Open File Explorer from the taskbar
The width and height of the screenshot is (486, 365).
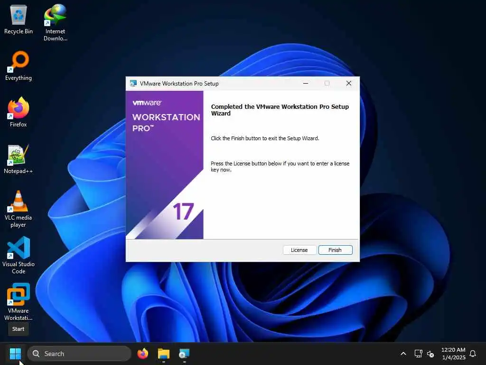(x=163, y=354)
